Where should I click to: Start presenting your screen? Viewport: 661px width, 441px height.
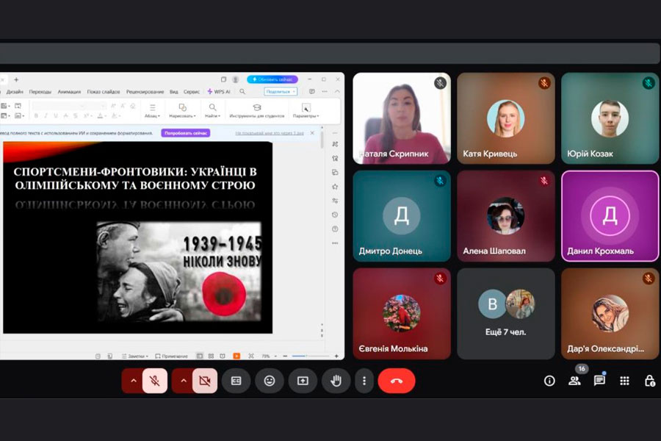(x=303, y=381)
